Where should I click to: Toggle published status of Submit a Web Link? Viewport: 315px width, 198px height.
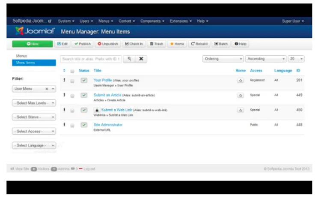84,110
